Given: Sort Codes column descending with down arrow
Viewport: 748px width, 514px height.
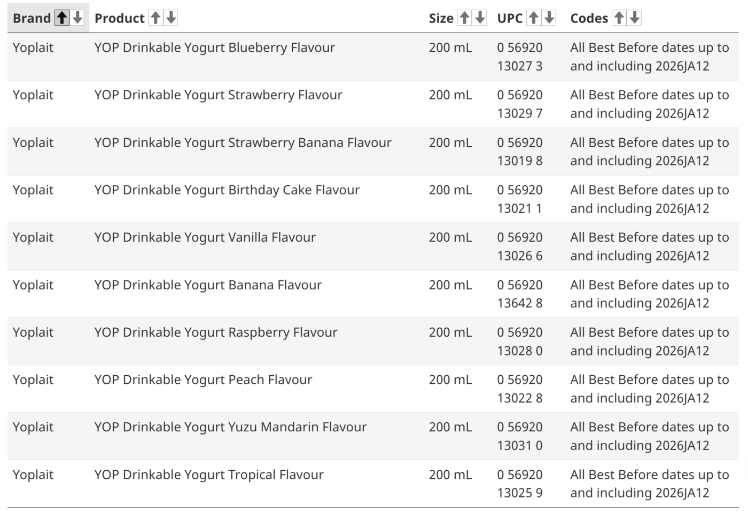Looking at the screenshot, I should 634,18.
